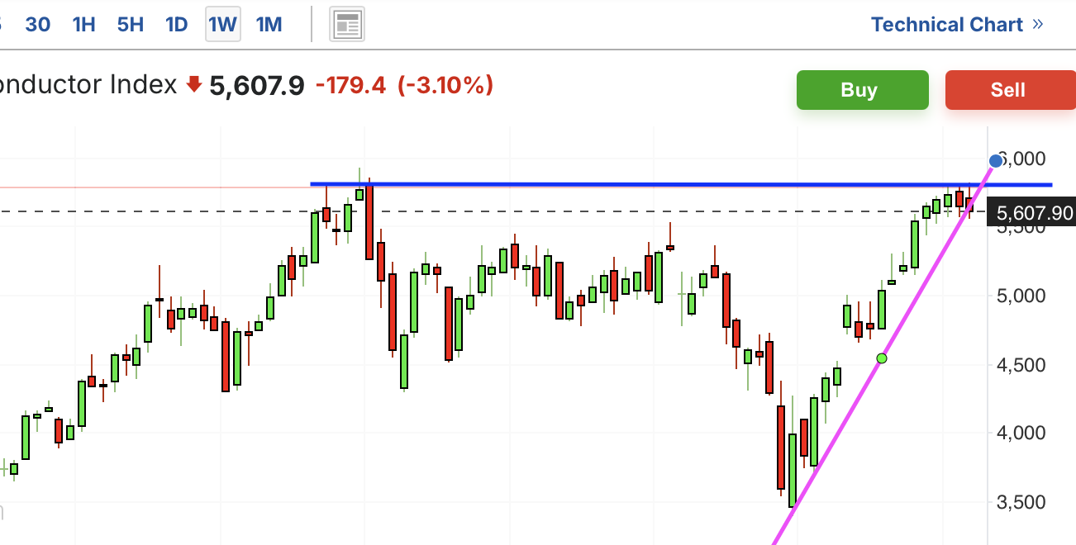Switch chart to 1D interval
This screenshot has width=1076, height=545.
(177, 25)
